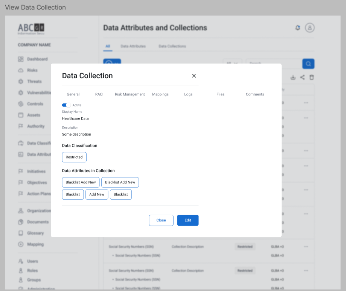
Task: Select the General tab
Action: (73, 94)
